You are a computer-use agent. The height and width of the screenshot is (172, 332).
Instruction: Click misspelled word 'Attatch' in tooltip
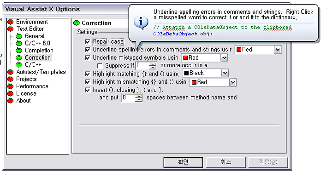pyautogui.click(x=173, y=28)
